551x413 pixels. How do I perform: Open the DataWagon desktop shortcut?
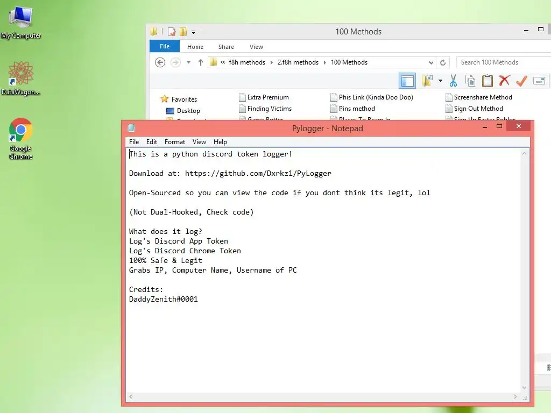click(21, 79)
